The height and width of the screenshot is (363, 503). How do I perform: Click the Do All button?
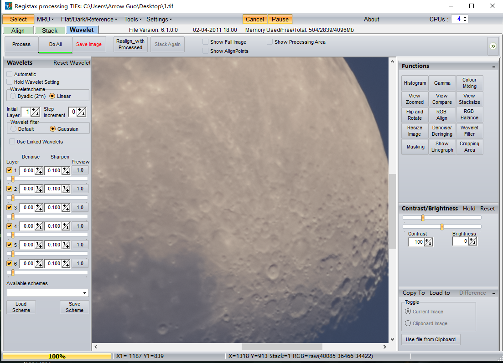[x=55, y=45]
